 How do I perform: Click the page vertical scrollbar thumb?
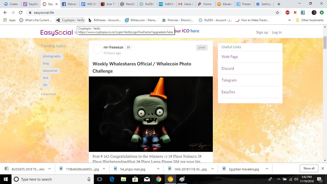point(325,42)
